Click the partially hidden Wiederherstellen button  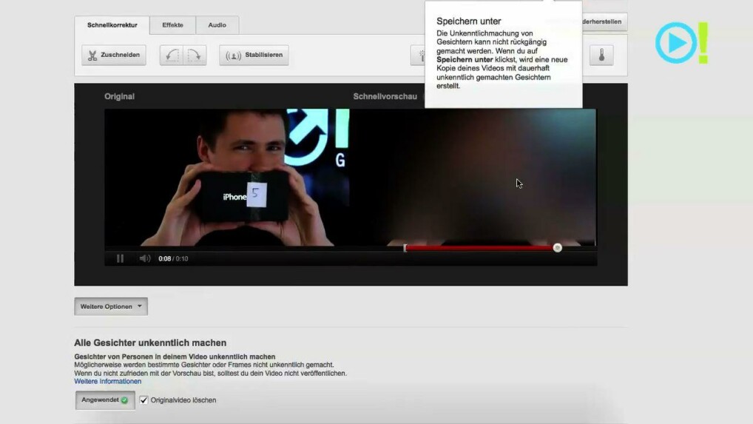click(x=605, y=22)
